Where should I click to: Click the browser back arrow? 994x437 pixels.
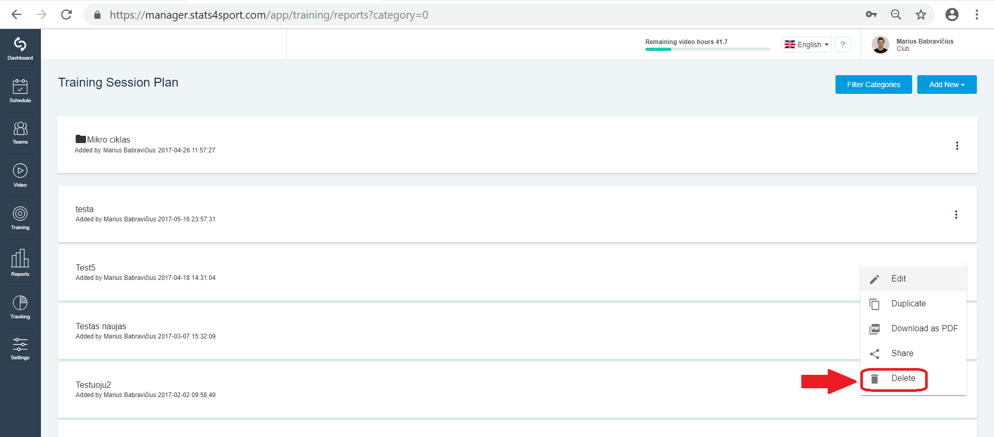[17, 15]
